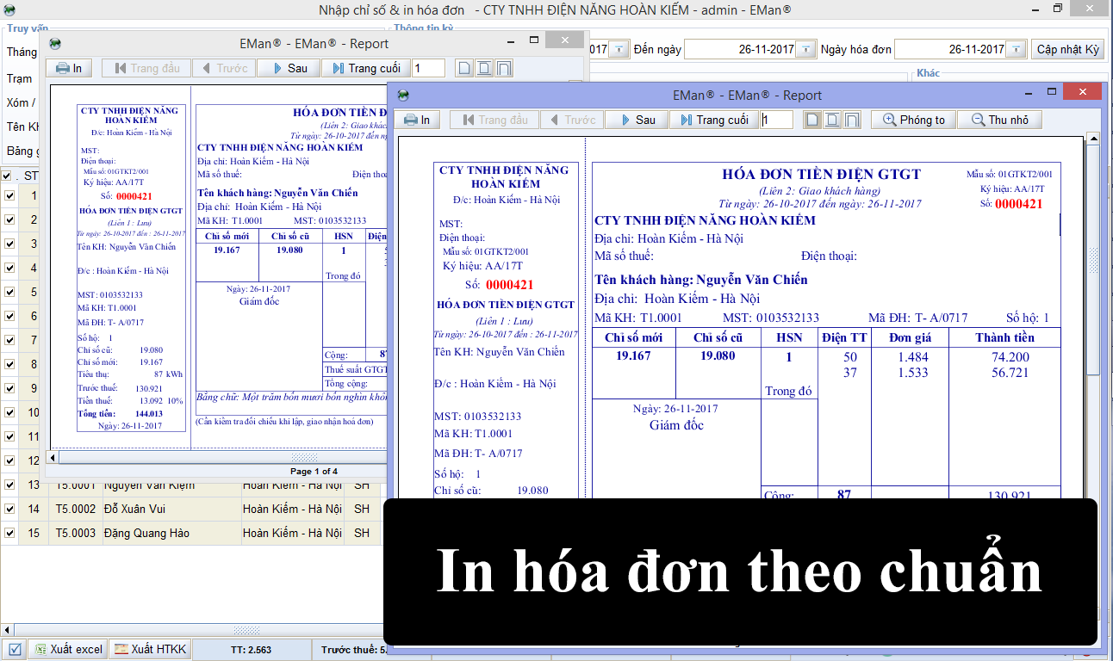Click Trước in front report window
The image size is (1113, 661).
(573, 120)
